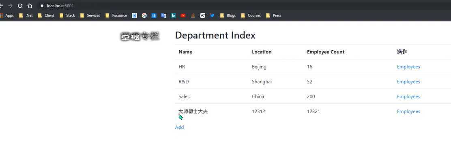Click the 操作 column header
The height and width of the screenshot is (152, 451).
coord(402,52)
